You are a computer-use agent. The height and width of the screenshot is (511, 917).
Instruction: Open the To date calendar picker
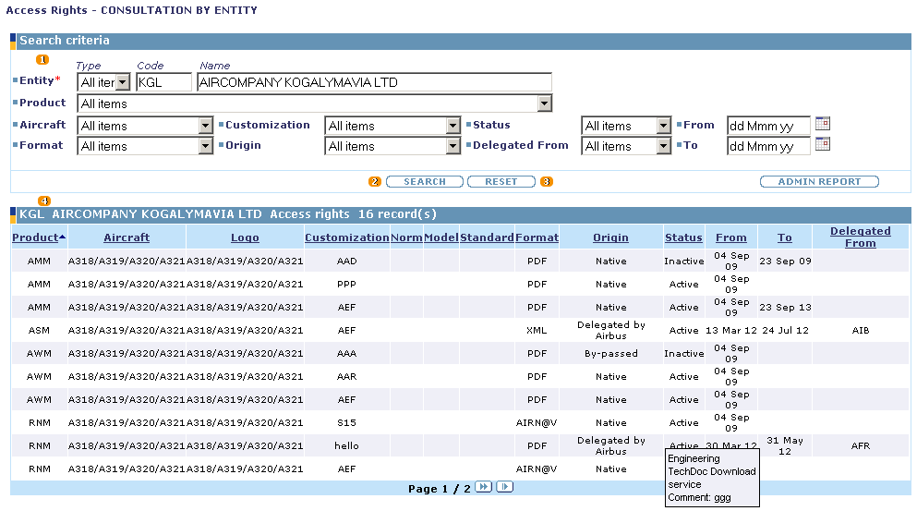[x=822, y=144]
